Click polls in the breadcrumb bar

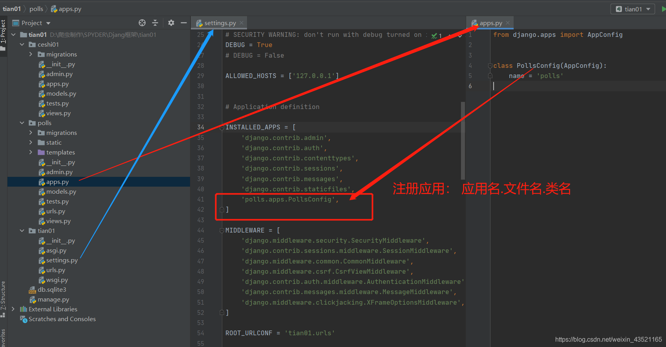(x=36, y=9)
